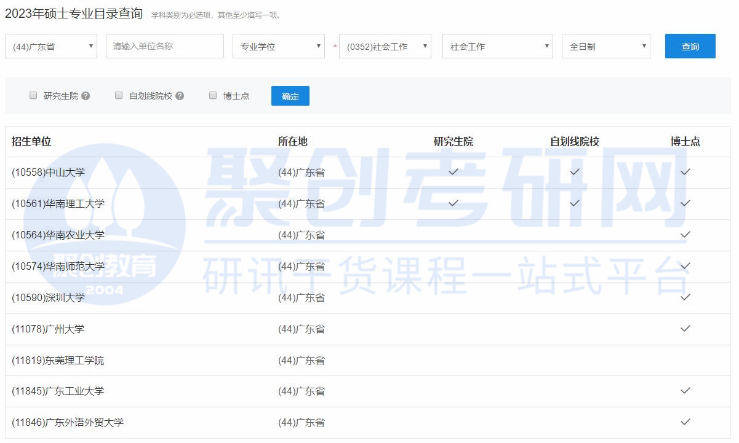Click 博士点 checkmark in 深圳大学 row
The image size is (739, 443).
(685, 297)
